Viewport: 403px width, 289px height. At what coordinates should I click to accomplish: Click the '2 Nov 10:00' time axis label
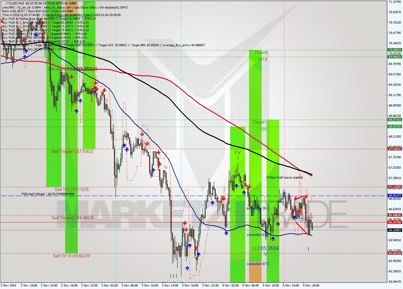(x=29, y=286)
